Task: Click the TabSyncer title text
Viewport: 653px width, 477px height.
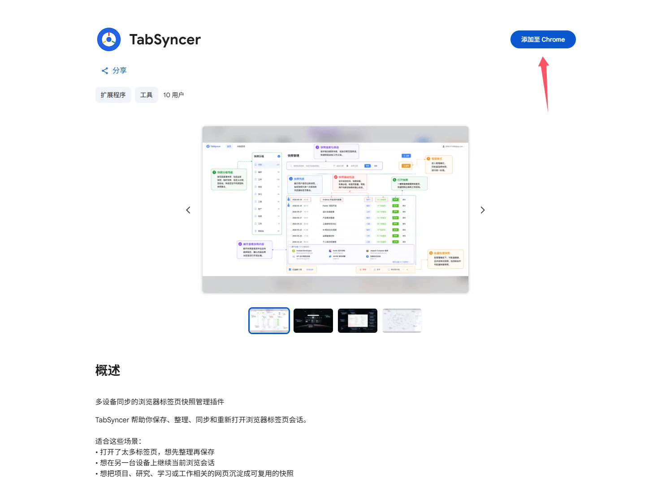Action: (165, 39)
